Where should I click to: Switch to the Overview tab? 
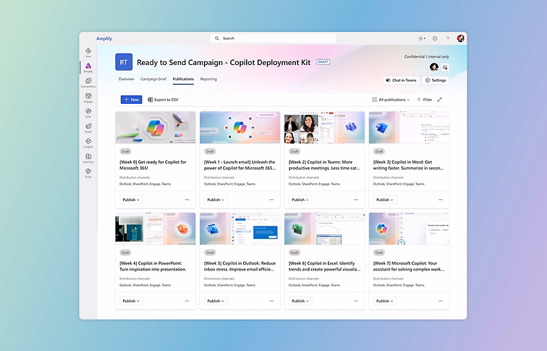(126, 79)
